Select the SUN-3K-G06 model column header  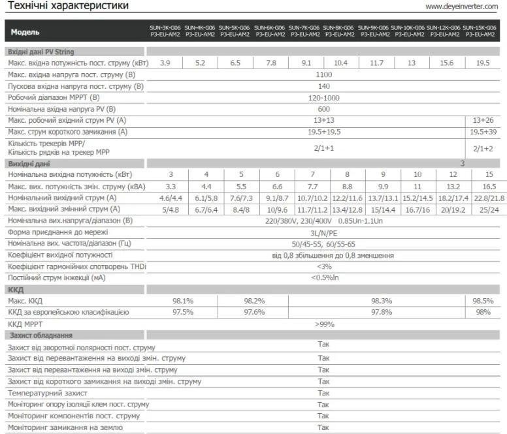165,31
